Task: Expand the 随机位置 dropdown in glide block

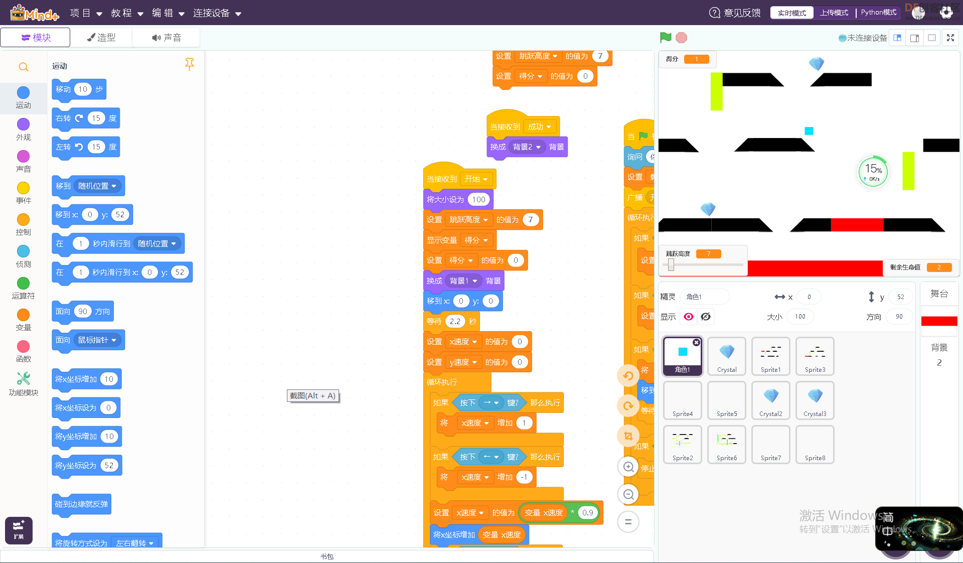Action: (157, 244)
